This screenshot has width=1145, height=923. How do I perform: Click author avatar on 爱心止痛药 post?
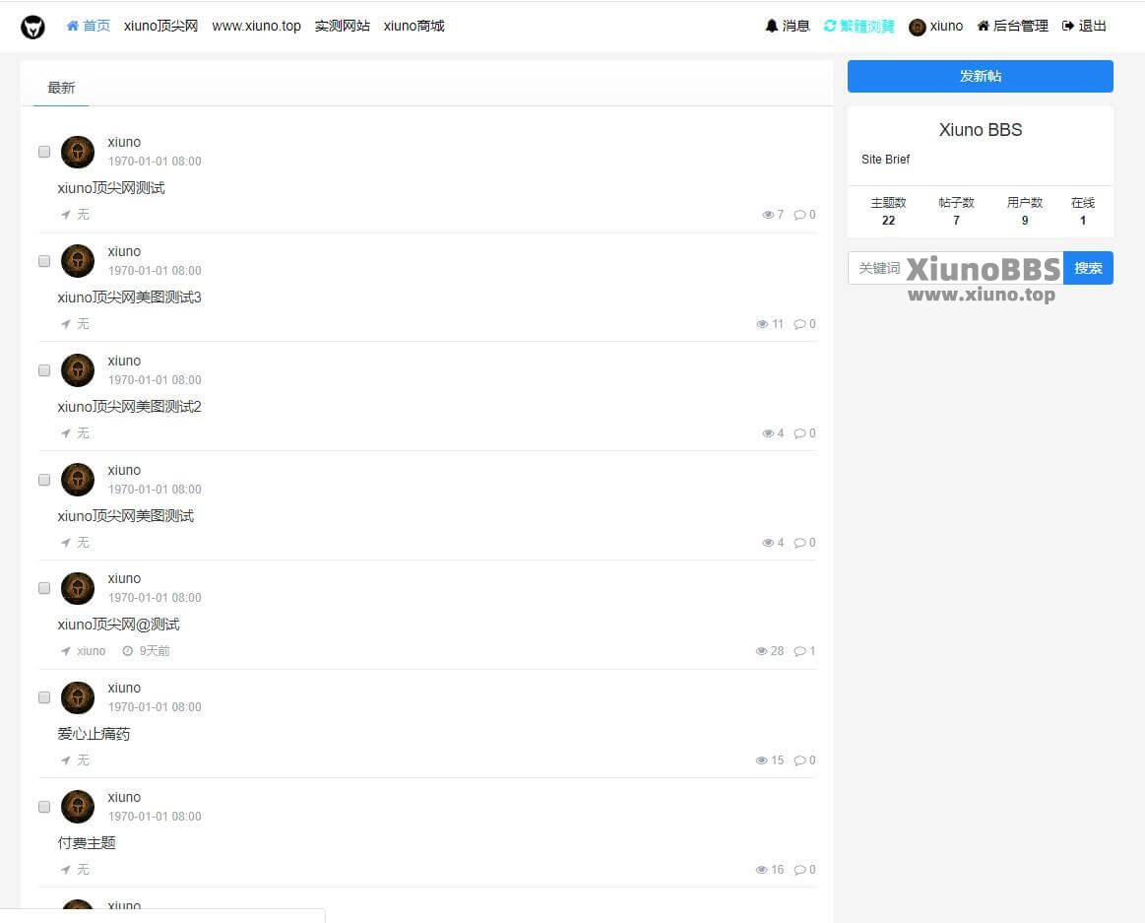coord(78,697)
